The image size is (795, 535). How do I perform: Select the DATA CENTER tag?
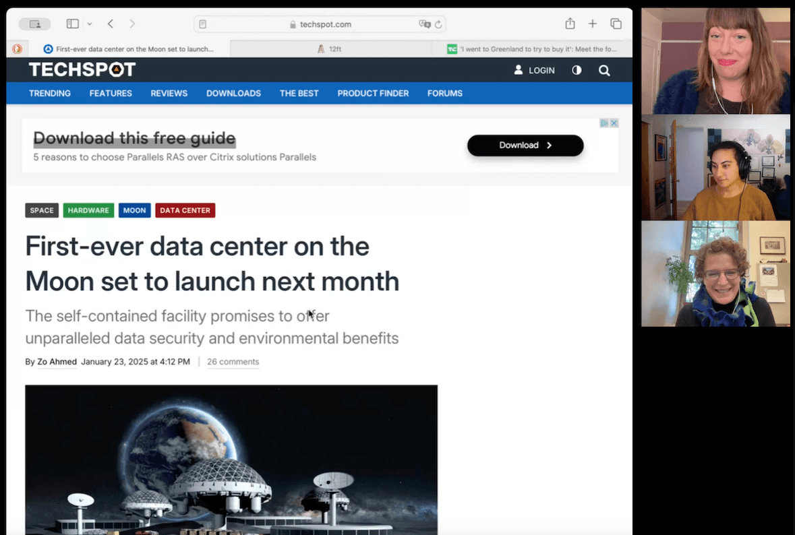[185, 210]
